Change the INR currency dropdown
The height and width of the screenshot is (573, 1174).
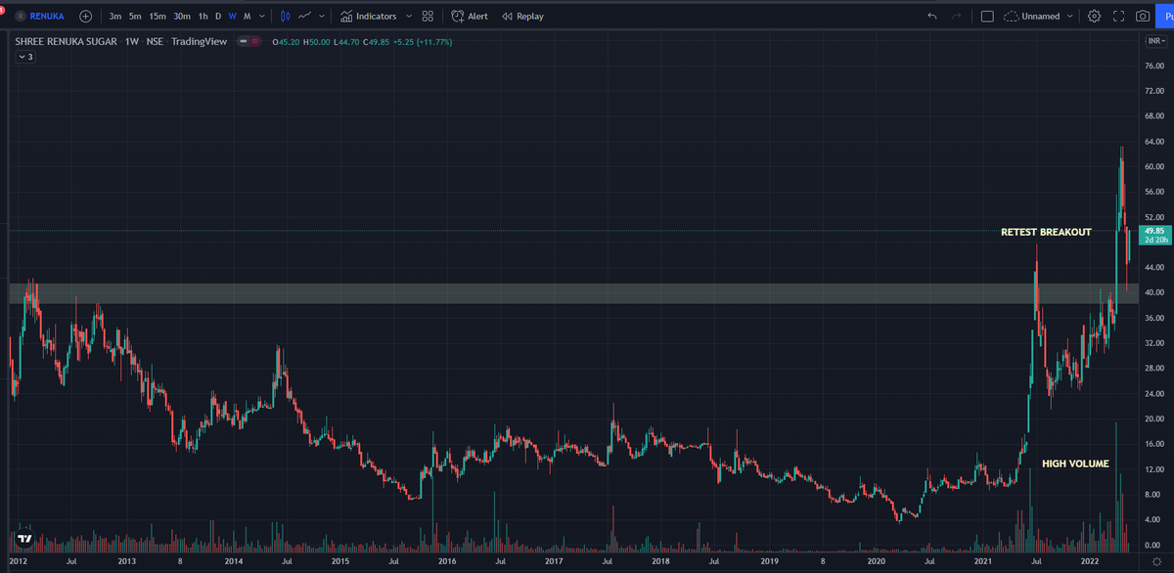pyautogui.click(x=1156, y=41)
